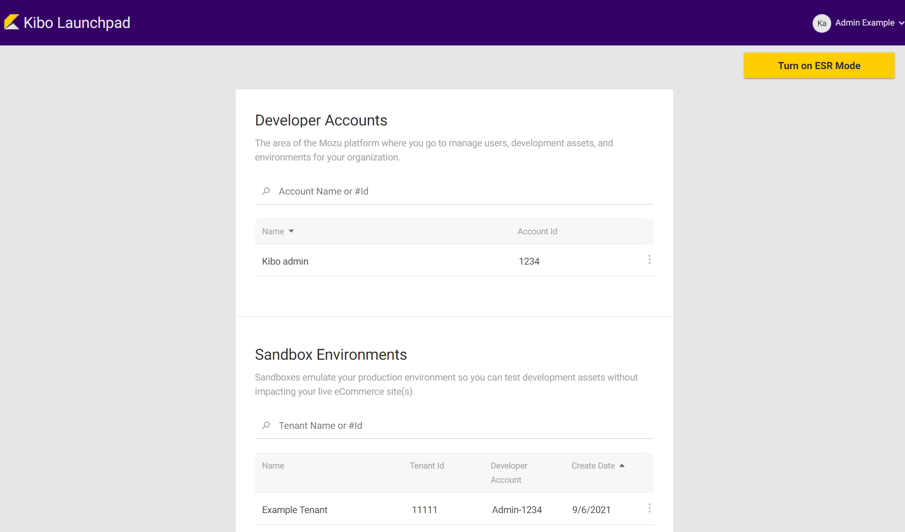Click the Developer Accounts heading

[x=321, y=120]
